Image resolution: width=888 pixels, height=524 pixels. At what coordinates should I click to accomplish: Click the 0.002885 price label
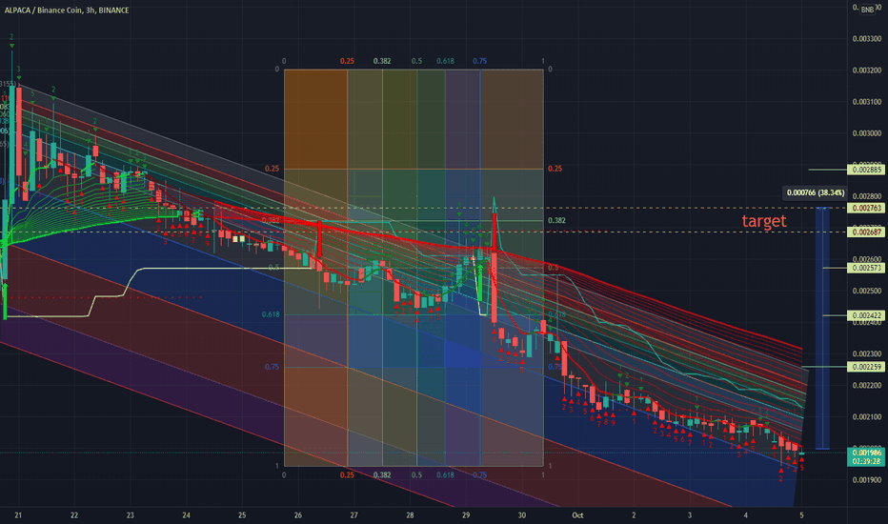click(866, 170)
